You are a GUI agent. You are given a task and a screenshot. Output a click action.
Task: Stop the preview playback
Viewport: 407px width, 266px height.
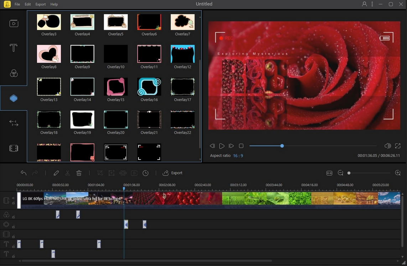click(241, 146)
